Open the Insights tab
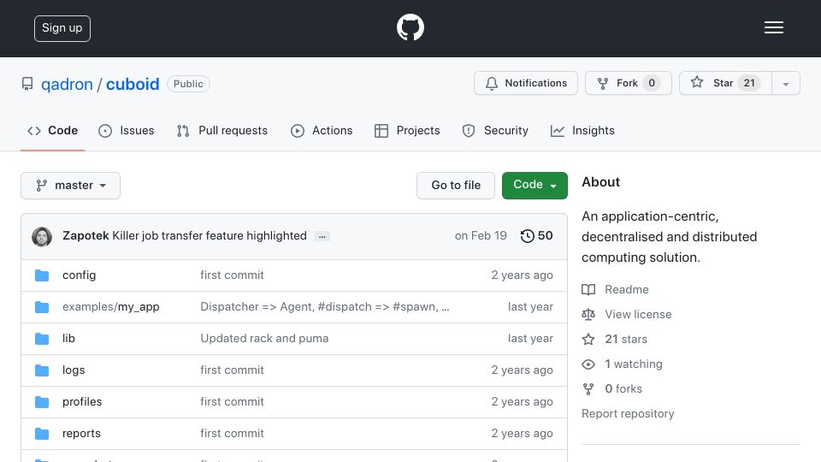The width and height of the screenshot is (821, 462). (x=582, y=130)
